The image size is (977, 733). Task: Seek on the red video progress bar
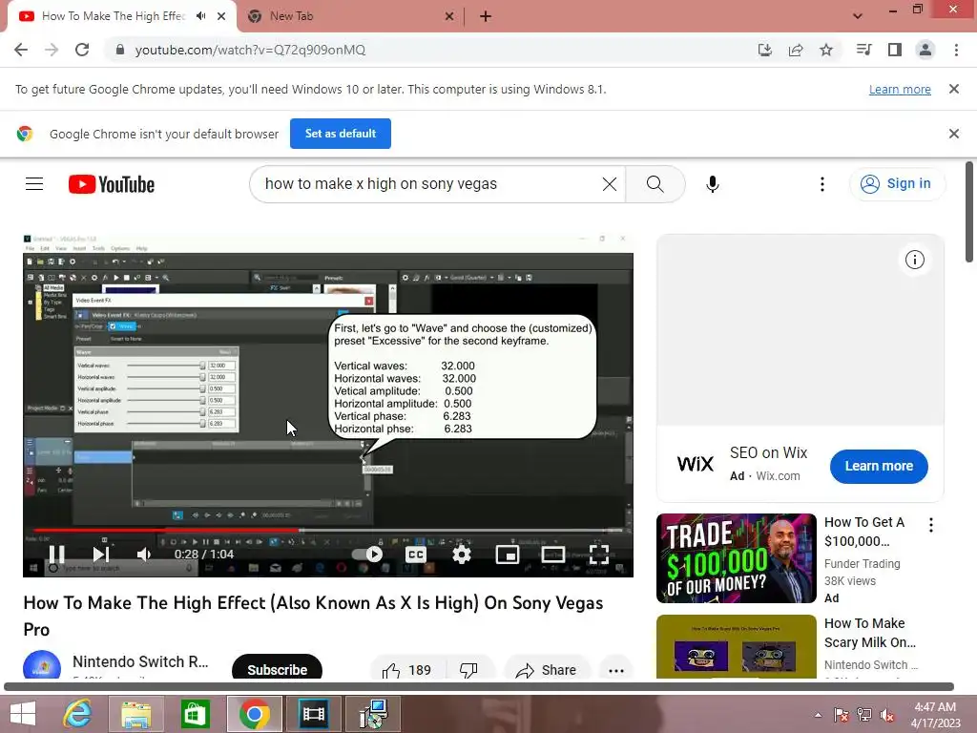pos(328,530)
